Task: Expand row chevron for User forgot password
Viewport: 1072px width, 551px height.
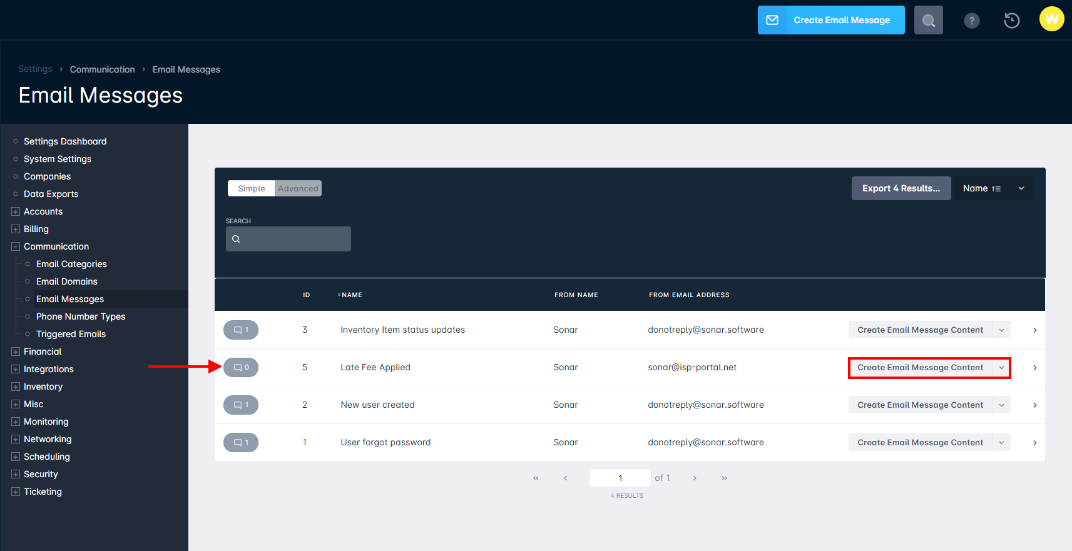Action: click(1034, 443)
